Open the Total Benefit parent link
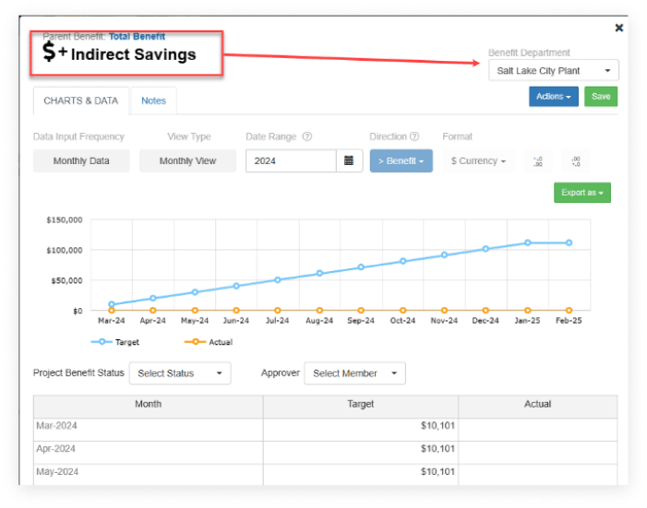Viewport: 647px width, 508px height. click(x=137, y=36)
